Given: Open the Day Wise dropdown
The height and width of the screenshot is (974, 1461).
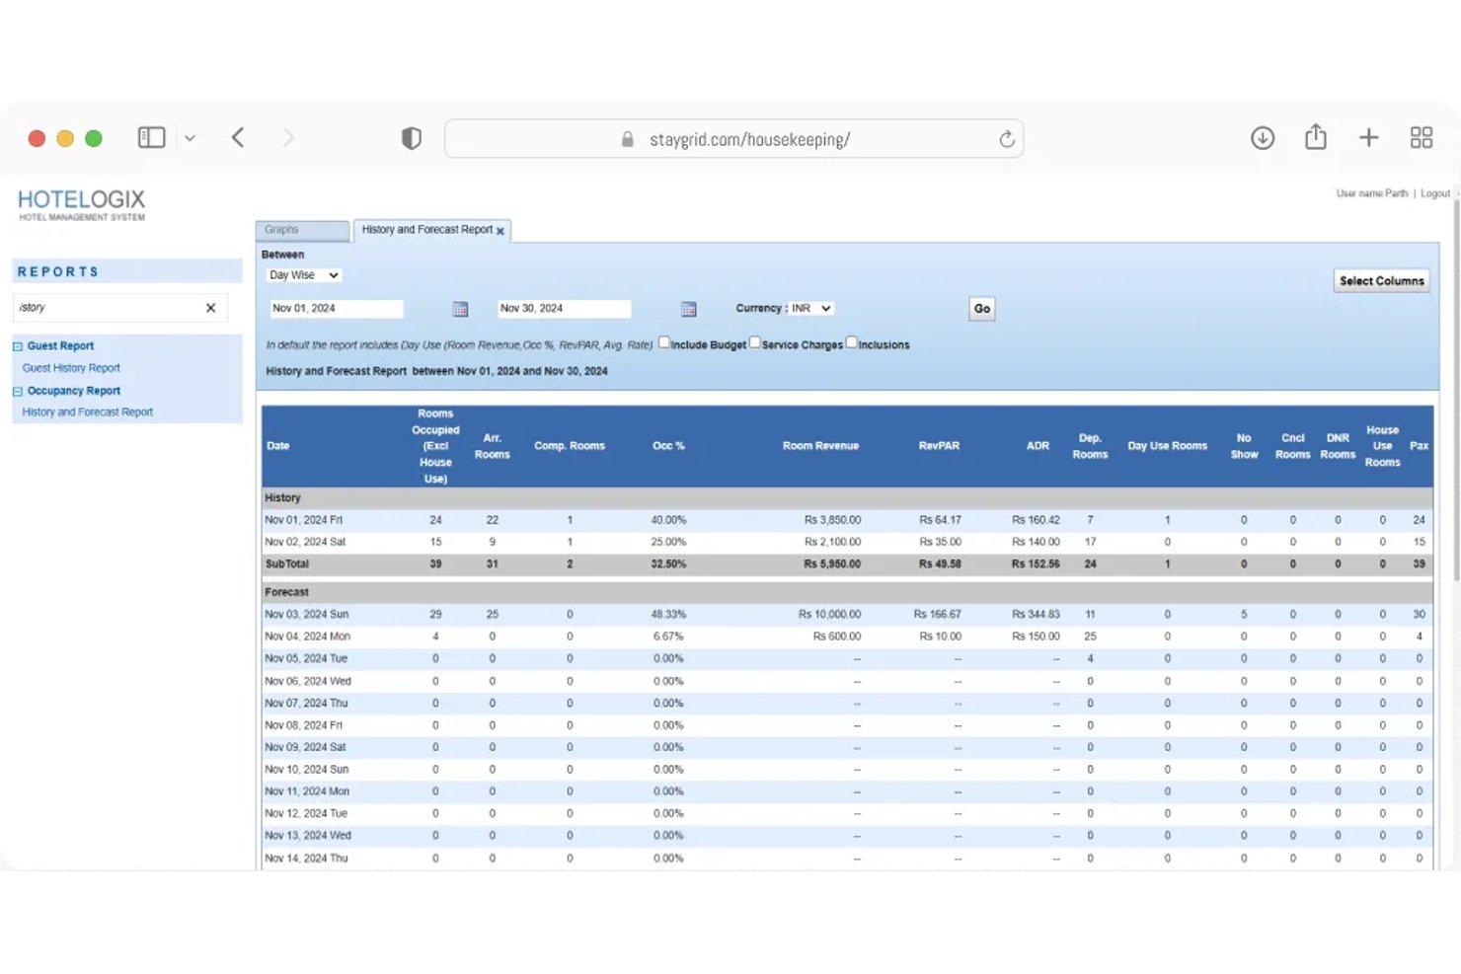Looking at the screenshot, I should click(x=303, y=275).
